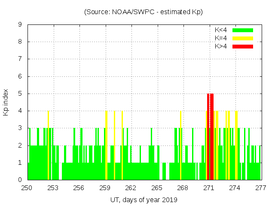This screenshot has height=206, width=275.
Task: Click the x-axis tick label 265
Action: [x=157, y=188]
